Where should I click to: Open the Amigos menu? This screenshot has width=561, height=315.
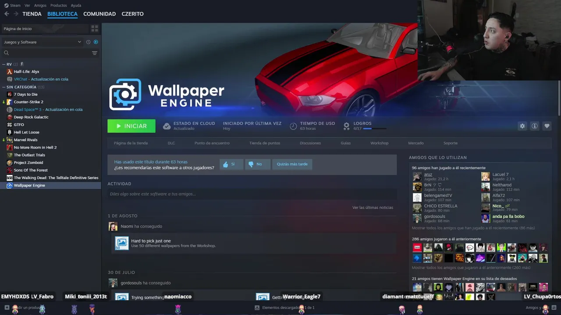[x=40, y=5]
